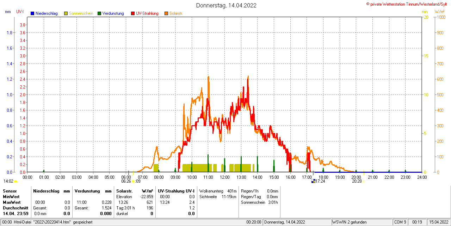Click the Niederschlag table header
The image size is (451, 226).
[46, 191]
